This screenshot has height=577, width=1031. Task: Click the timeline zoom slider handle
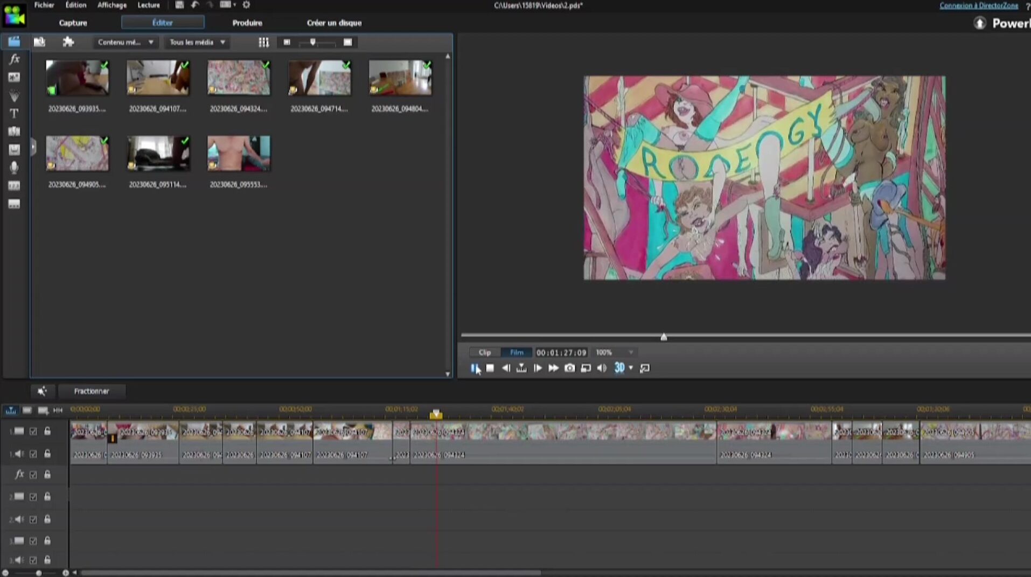pyautogui.click(x=38, y=573)
